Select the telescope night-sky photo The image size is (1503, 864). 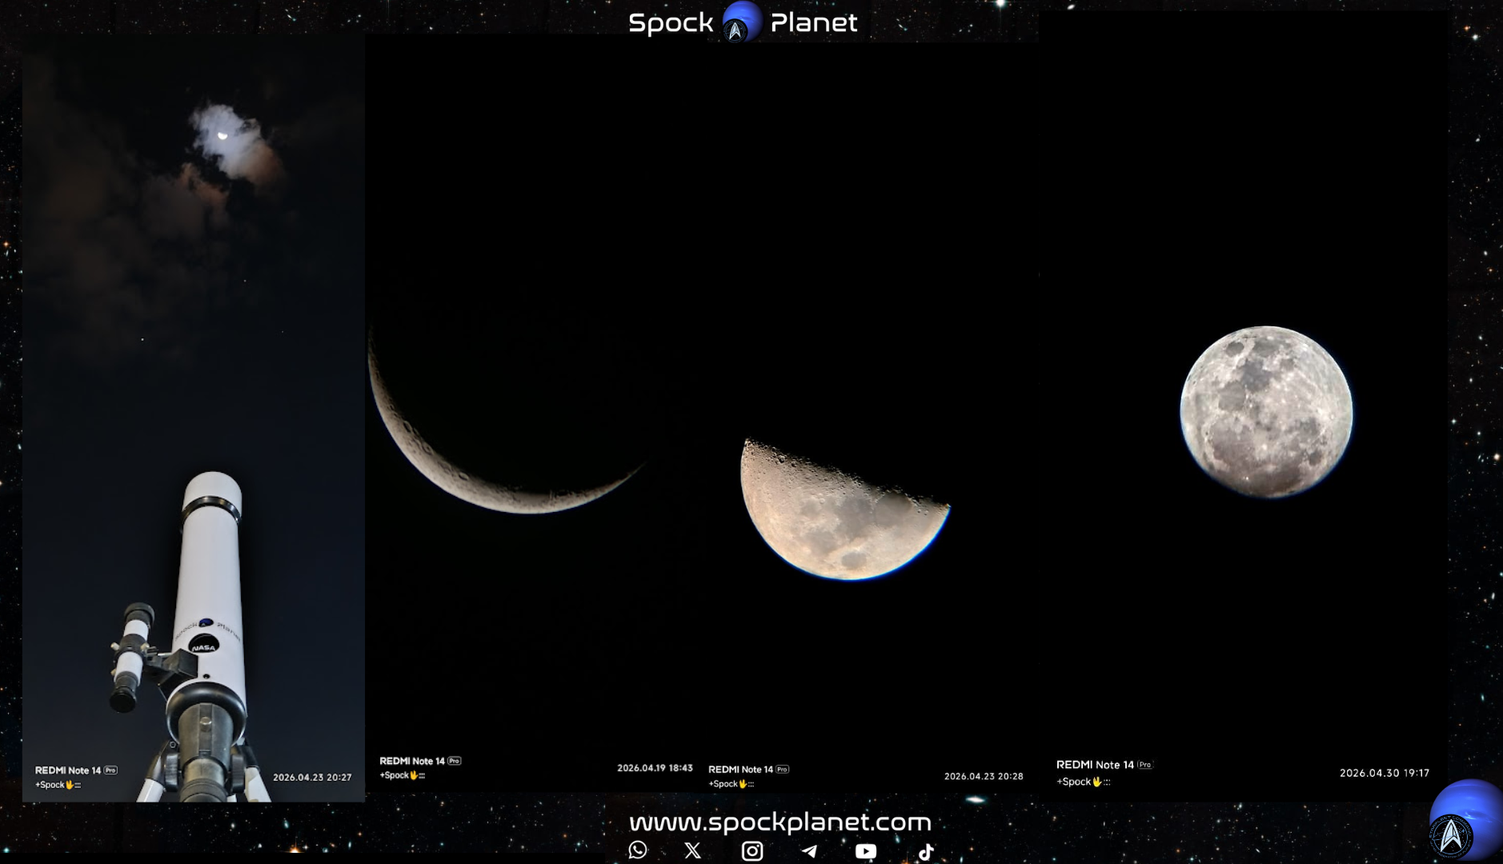pos(194,418)
